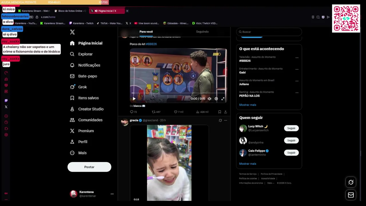
Task: Mute the BBB26 video volume icon
Action: coord(209,99)
